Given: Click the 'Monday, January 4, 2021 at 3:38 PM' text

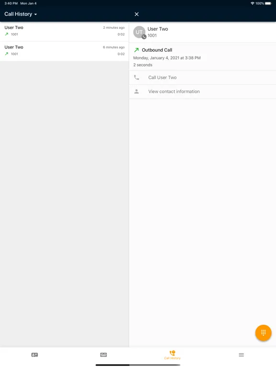Looking at the screenshot, I should point(167,57).
